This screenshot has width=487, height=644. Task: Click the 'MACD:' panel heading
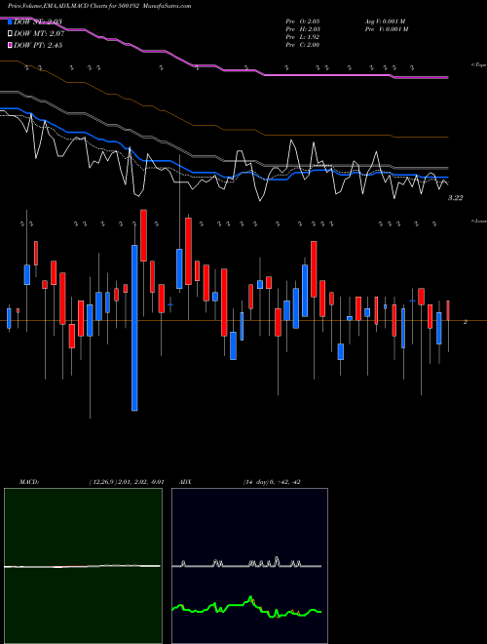coord(29,482)
